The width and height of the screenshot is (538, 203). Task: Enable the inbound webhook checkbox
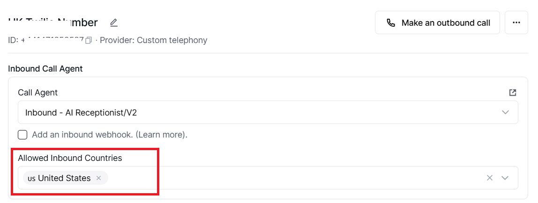22,135
